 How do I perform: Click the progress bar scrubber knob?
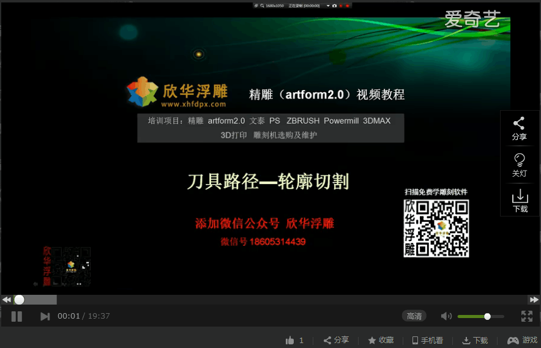click(x=20, y=300)
